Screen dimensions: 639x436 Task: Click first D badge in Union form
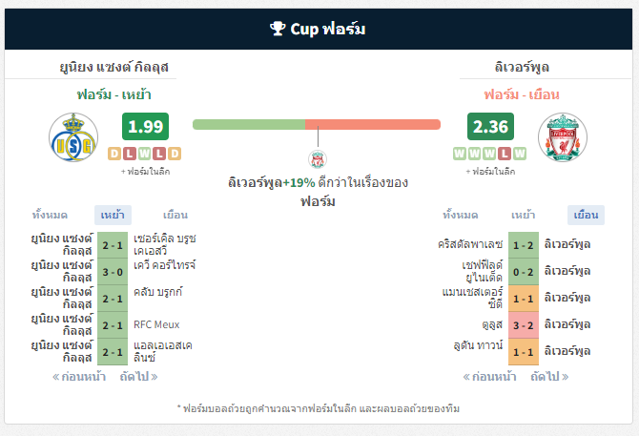pos(114,154)
